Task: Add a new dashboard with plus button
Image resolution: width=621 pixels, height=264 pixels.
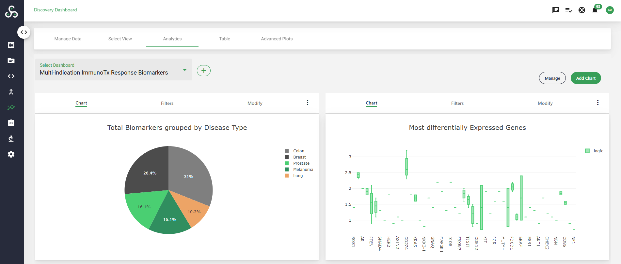Action: [204, 71]
